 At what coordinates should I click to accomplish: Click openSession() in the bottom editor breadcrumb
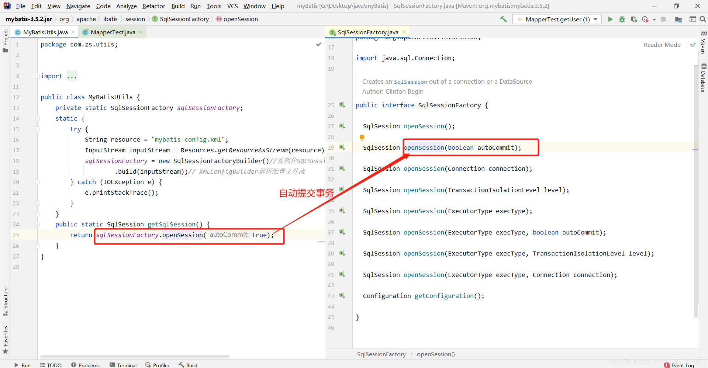[436, 354]
